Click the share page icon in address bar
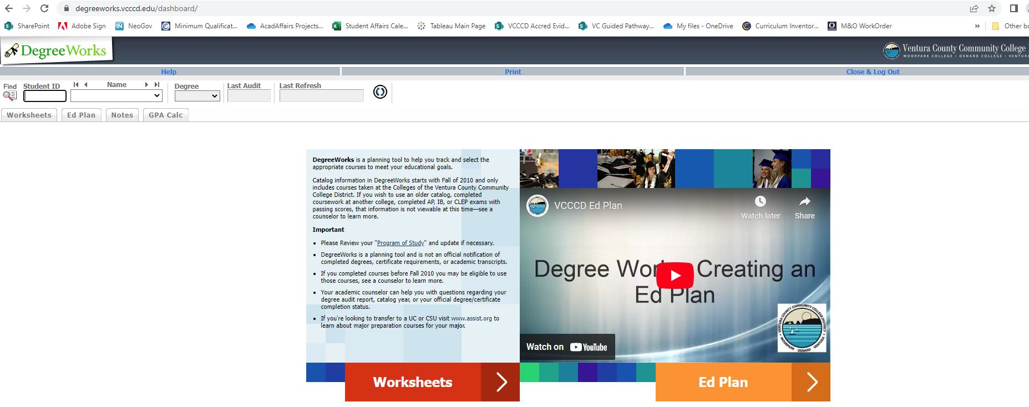 pos(974,8)
